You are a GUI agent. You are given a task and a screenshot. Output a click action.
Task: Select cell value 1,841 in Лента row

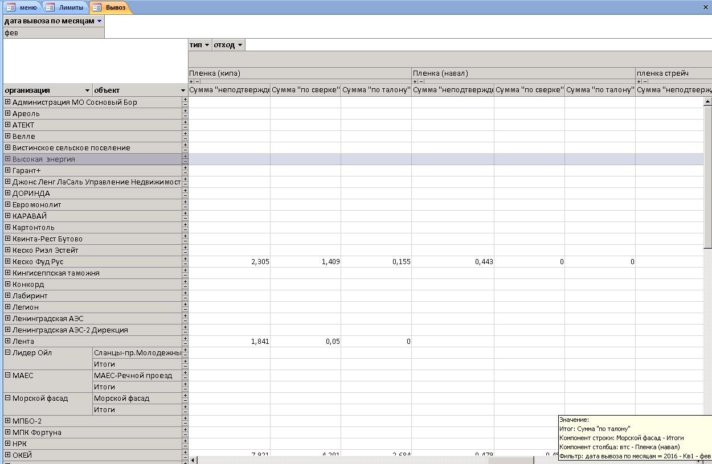tap(230, 342)
